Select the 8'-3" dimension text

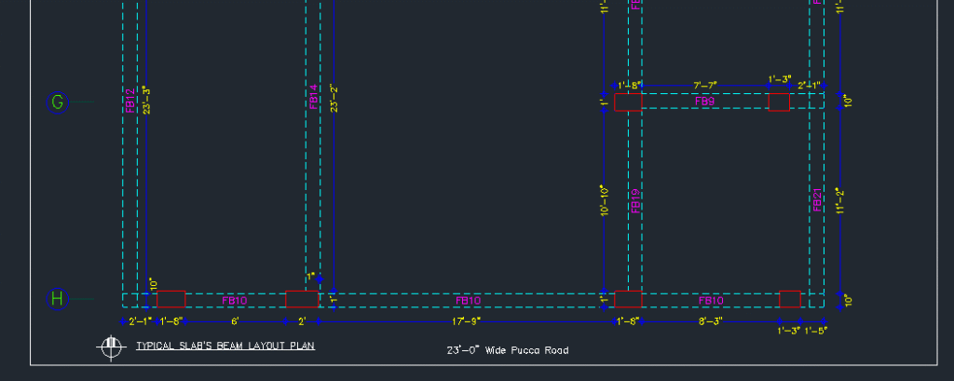pyautogui.click(x=710, y=320)
